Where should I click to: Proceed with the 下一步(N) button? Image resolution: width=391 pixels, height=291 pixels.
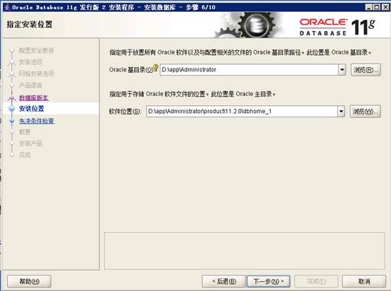tap(269, 282)
